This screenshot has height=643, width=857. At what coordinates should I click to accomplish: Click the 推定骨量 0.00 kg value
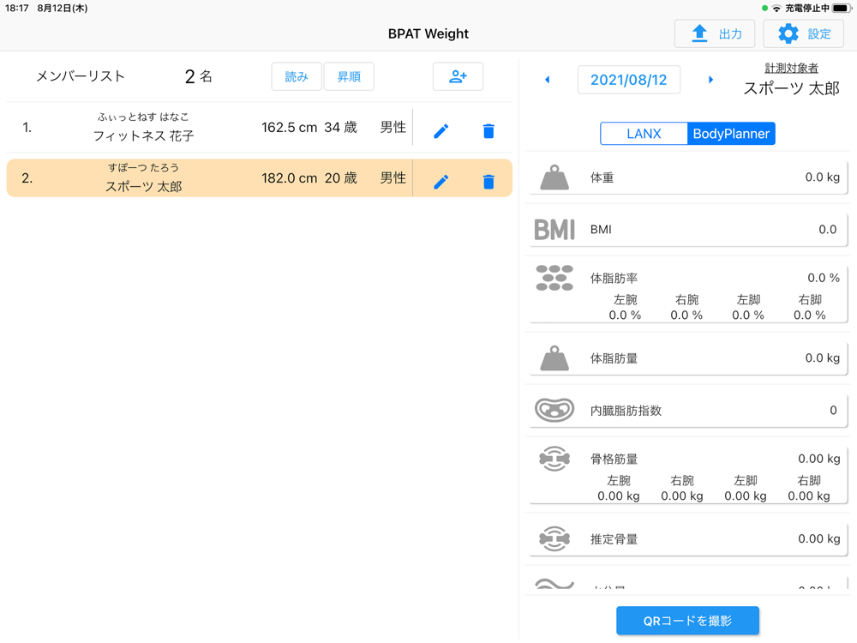click(x=818, y=539)
